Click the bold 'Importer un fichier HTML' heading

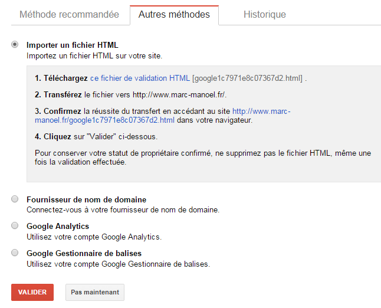(73, 45)
